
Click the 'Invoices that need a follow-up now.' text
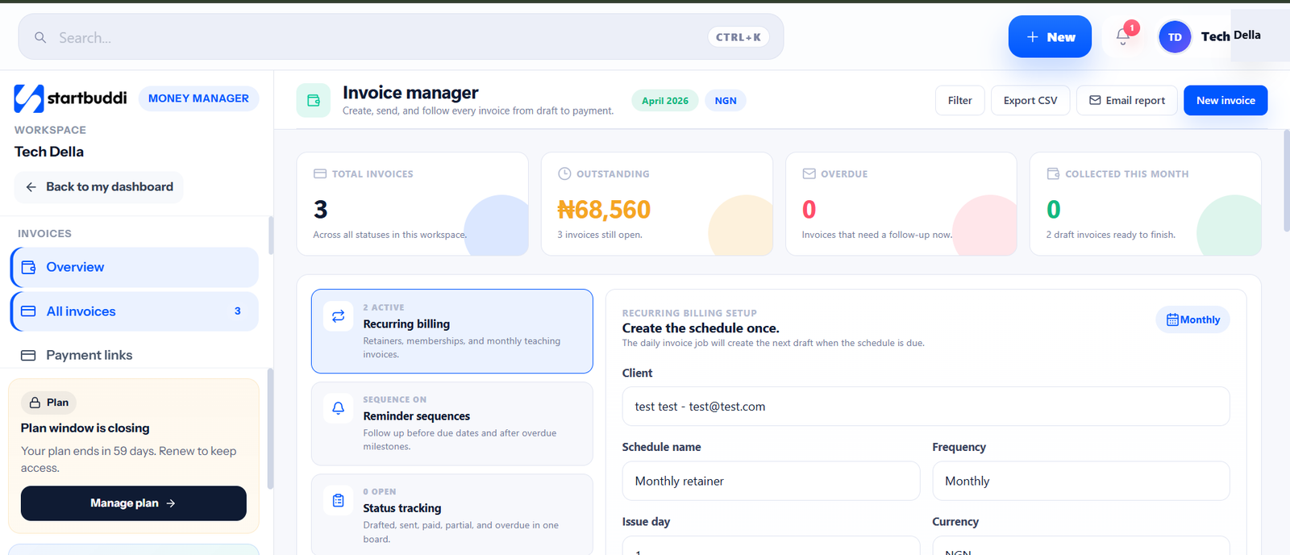[877, 235]
